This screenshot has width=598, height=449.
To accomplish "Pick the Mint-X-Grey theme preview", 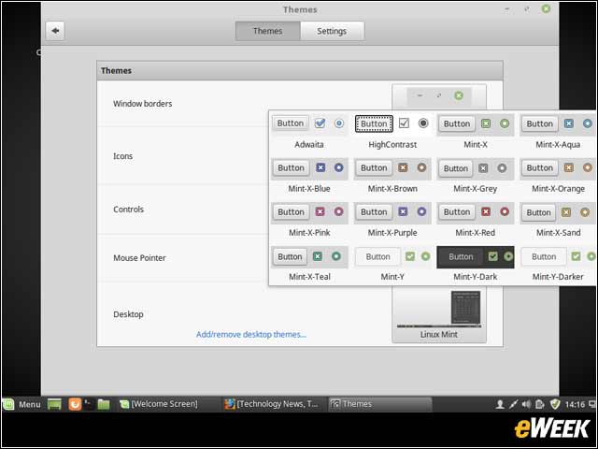I will [476, 168].
